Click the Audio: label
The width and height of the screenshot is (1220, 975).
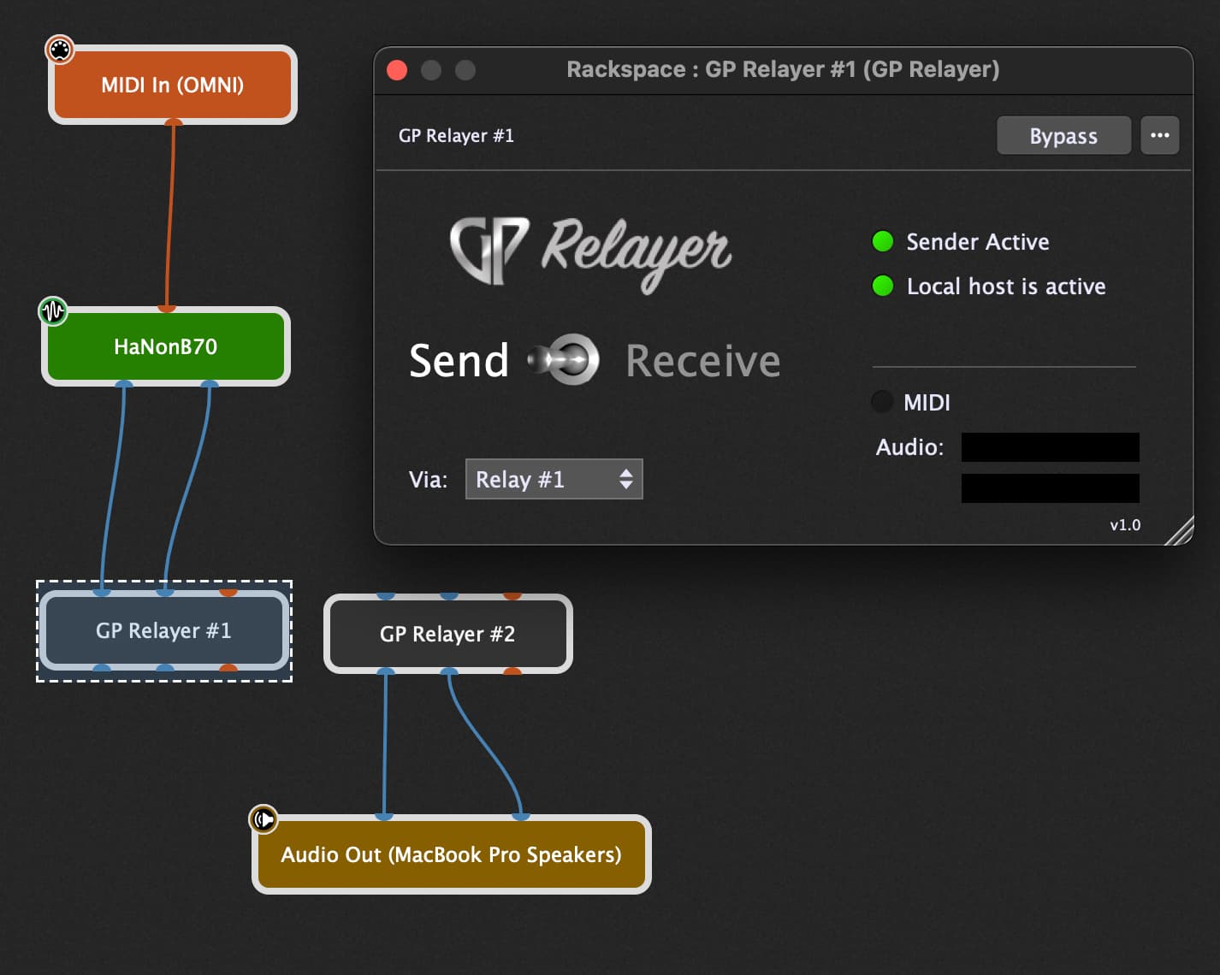pyautogui.click(x=909, y=447)
